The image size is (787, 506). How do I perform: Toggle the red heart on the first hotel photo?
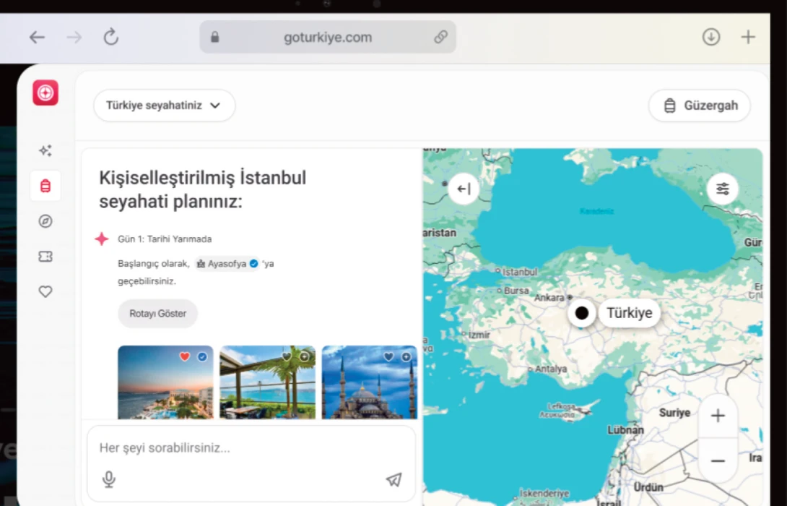point(185,356)
